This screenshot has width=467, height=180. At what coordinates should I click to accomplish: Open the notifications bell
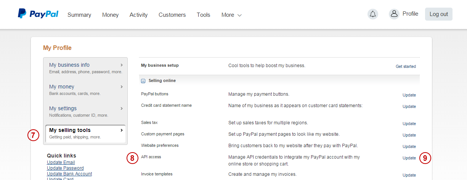pos(373,14)
